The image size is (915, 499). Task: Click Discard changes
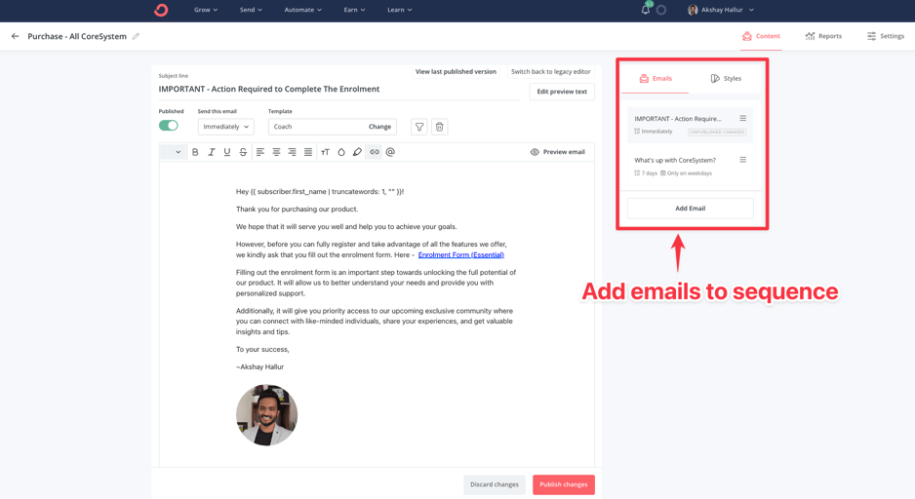(x=495, y=484)
